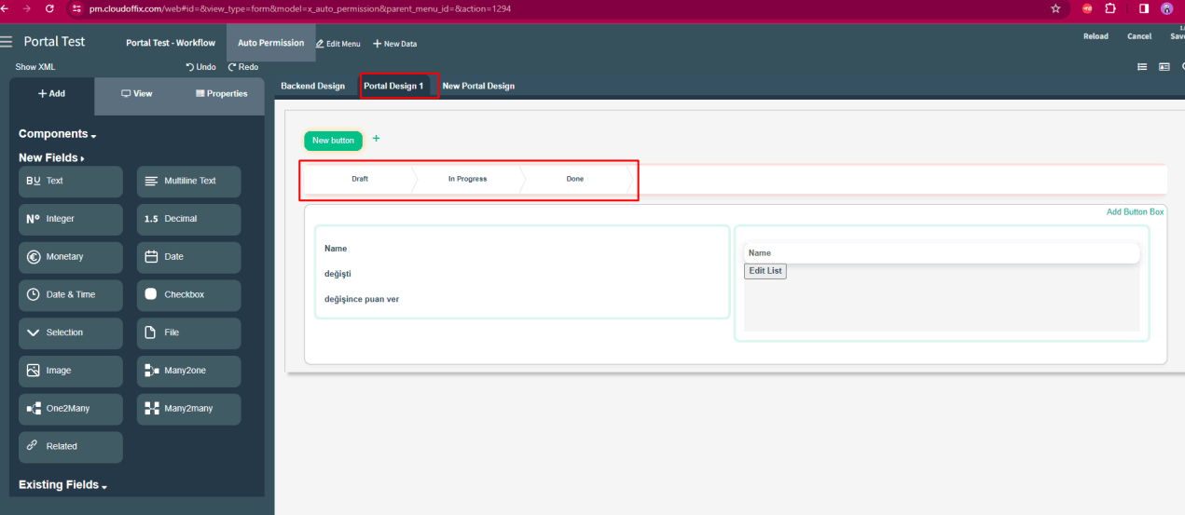Click the Edit List button

[765, 271]
